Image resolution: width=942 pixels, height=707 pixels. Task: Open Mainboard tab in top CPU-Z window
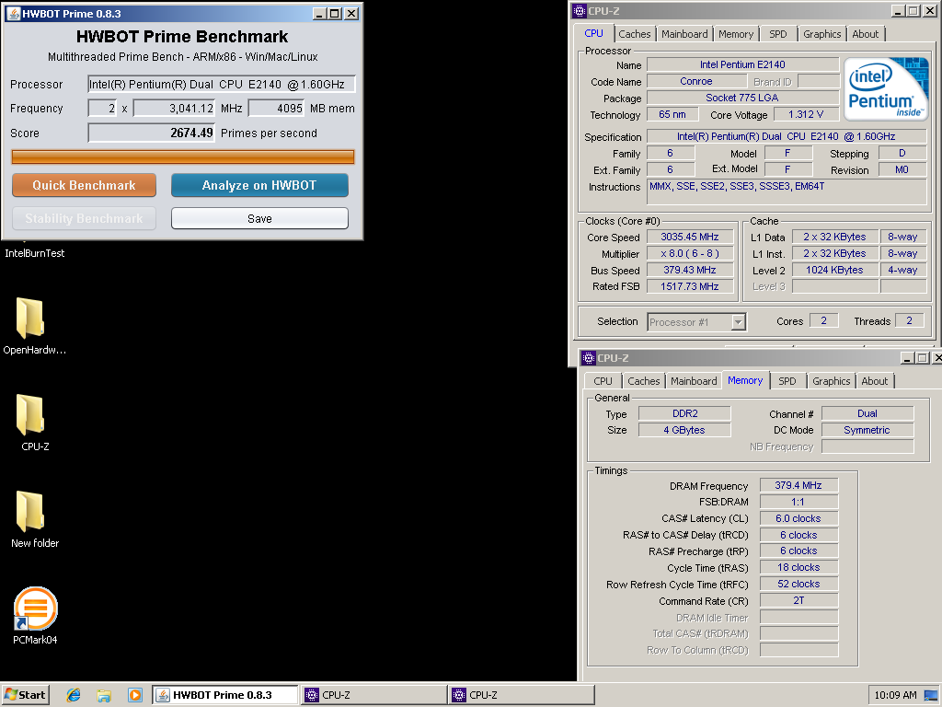point(684,34)
